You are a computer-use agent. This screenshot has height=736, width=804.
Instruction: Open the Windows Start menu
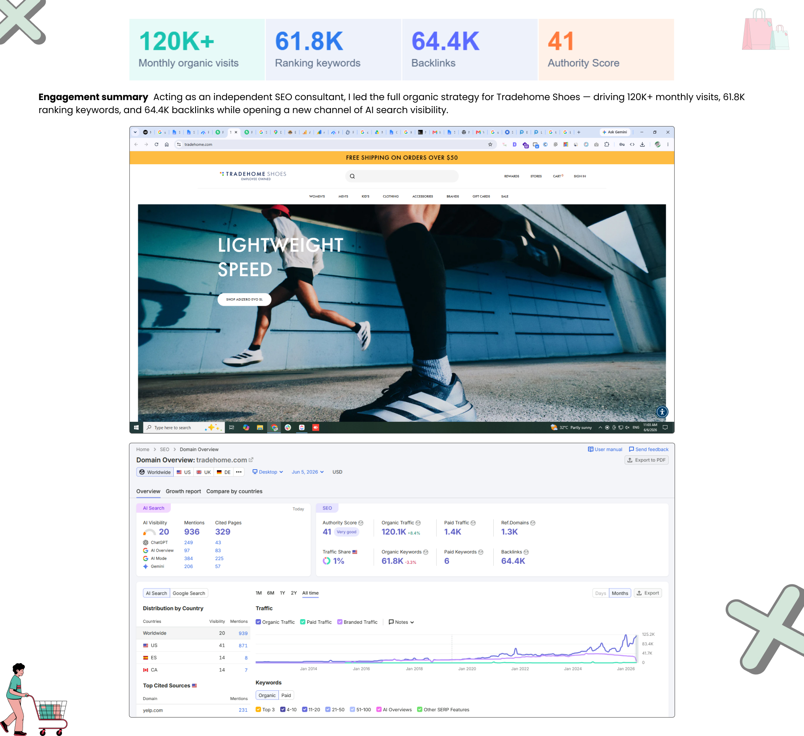click(136, 428)
